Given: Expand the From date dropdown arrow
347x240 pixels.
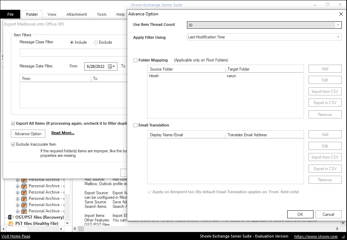Looking at the screenshot, I should tap(114, 66).
